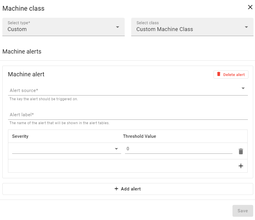Click the Select type dropdown arrow
This screenshot has width=255, height=220.
click(118, 27)
